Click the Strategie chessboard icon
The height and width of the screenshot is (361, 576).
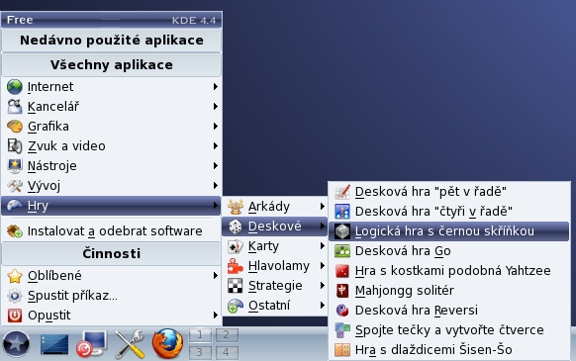[x=236, y=286]
